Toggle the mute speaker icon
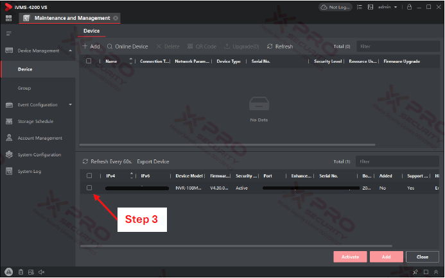This screenshot has height=278, width=445. pos(42,272)
